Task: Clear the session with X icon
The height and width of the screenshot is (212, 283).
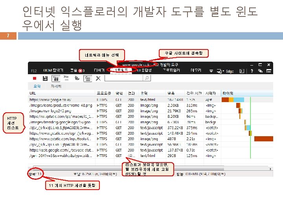Action: [98, 79]
